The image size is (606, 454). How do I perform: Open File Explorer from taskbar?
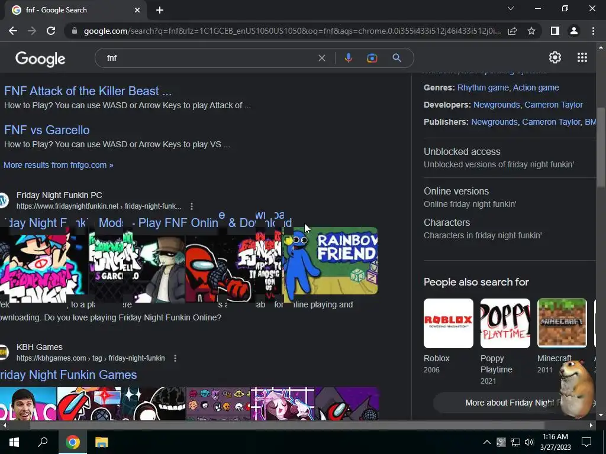pos(102,442)
